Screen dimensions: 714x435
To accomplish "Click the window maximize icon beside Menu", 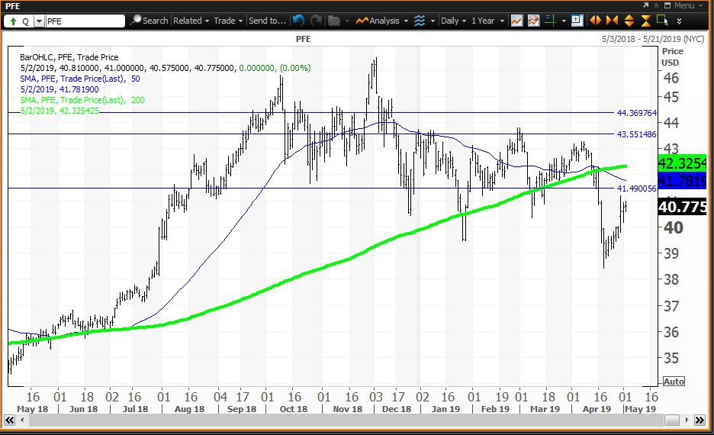I will (x=667, y=5).
